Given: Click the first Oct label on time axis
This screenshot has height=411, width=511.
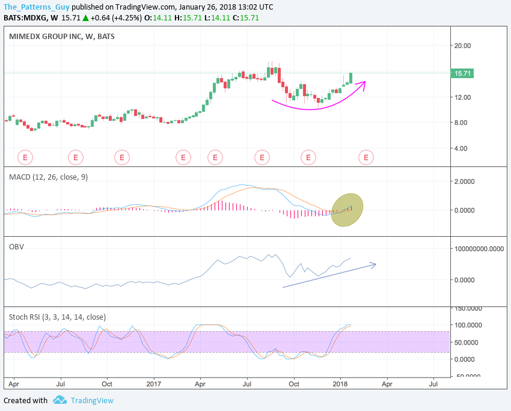Looking at the screenshot, I should click(107, 384).
